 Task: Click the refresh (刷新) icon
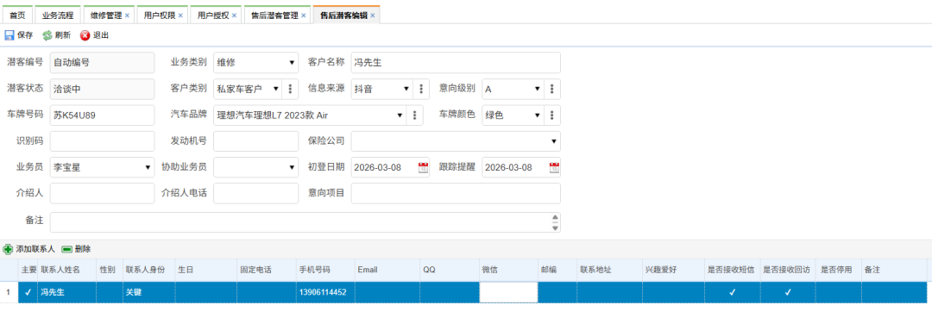[47, 35]
